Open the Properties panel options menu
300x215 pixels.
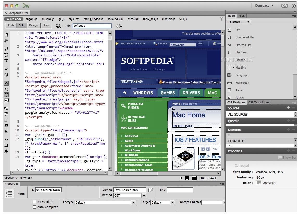pyautogui.click(x=222, y=184)
